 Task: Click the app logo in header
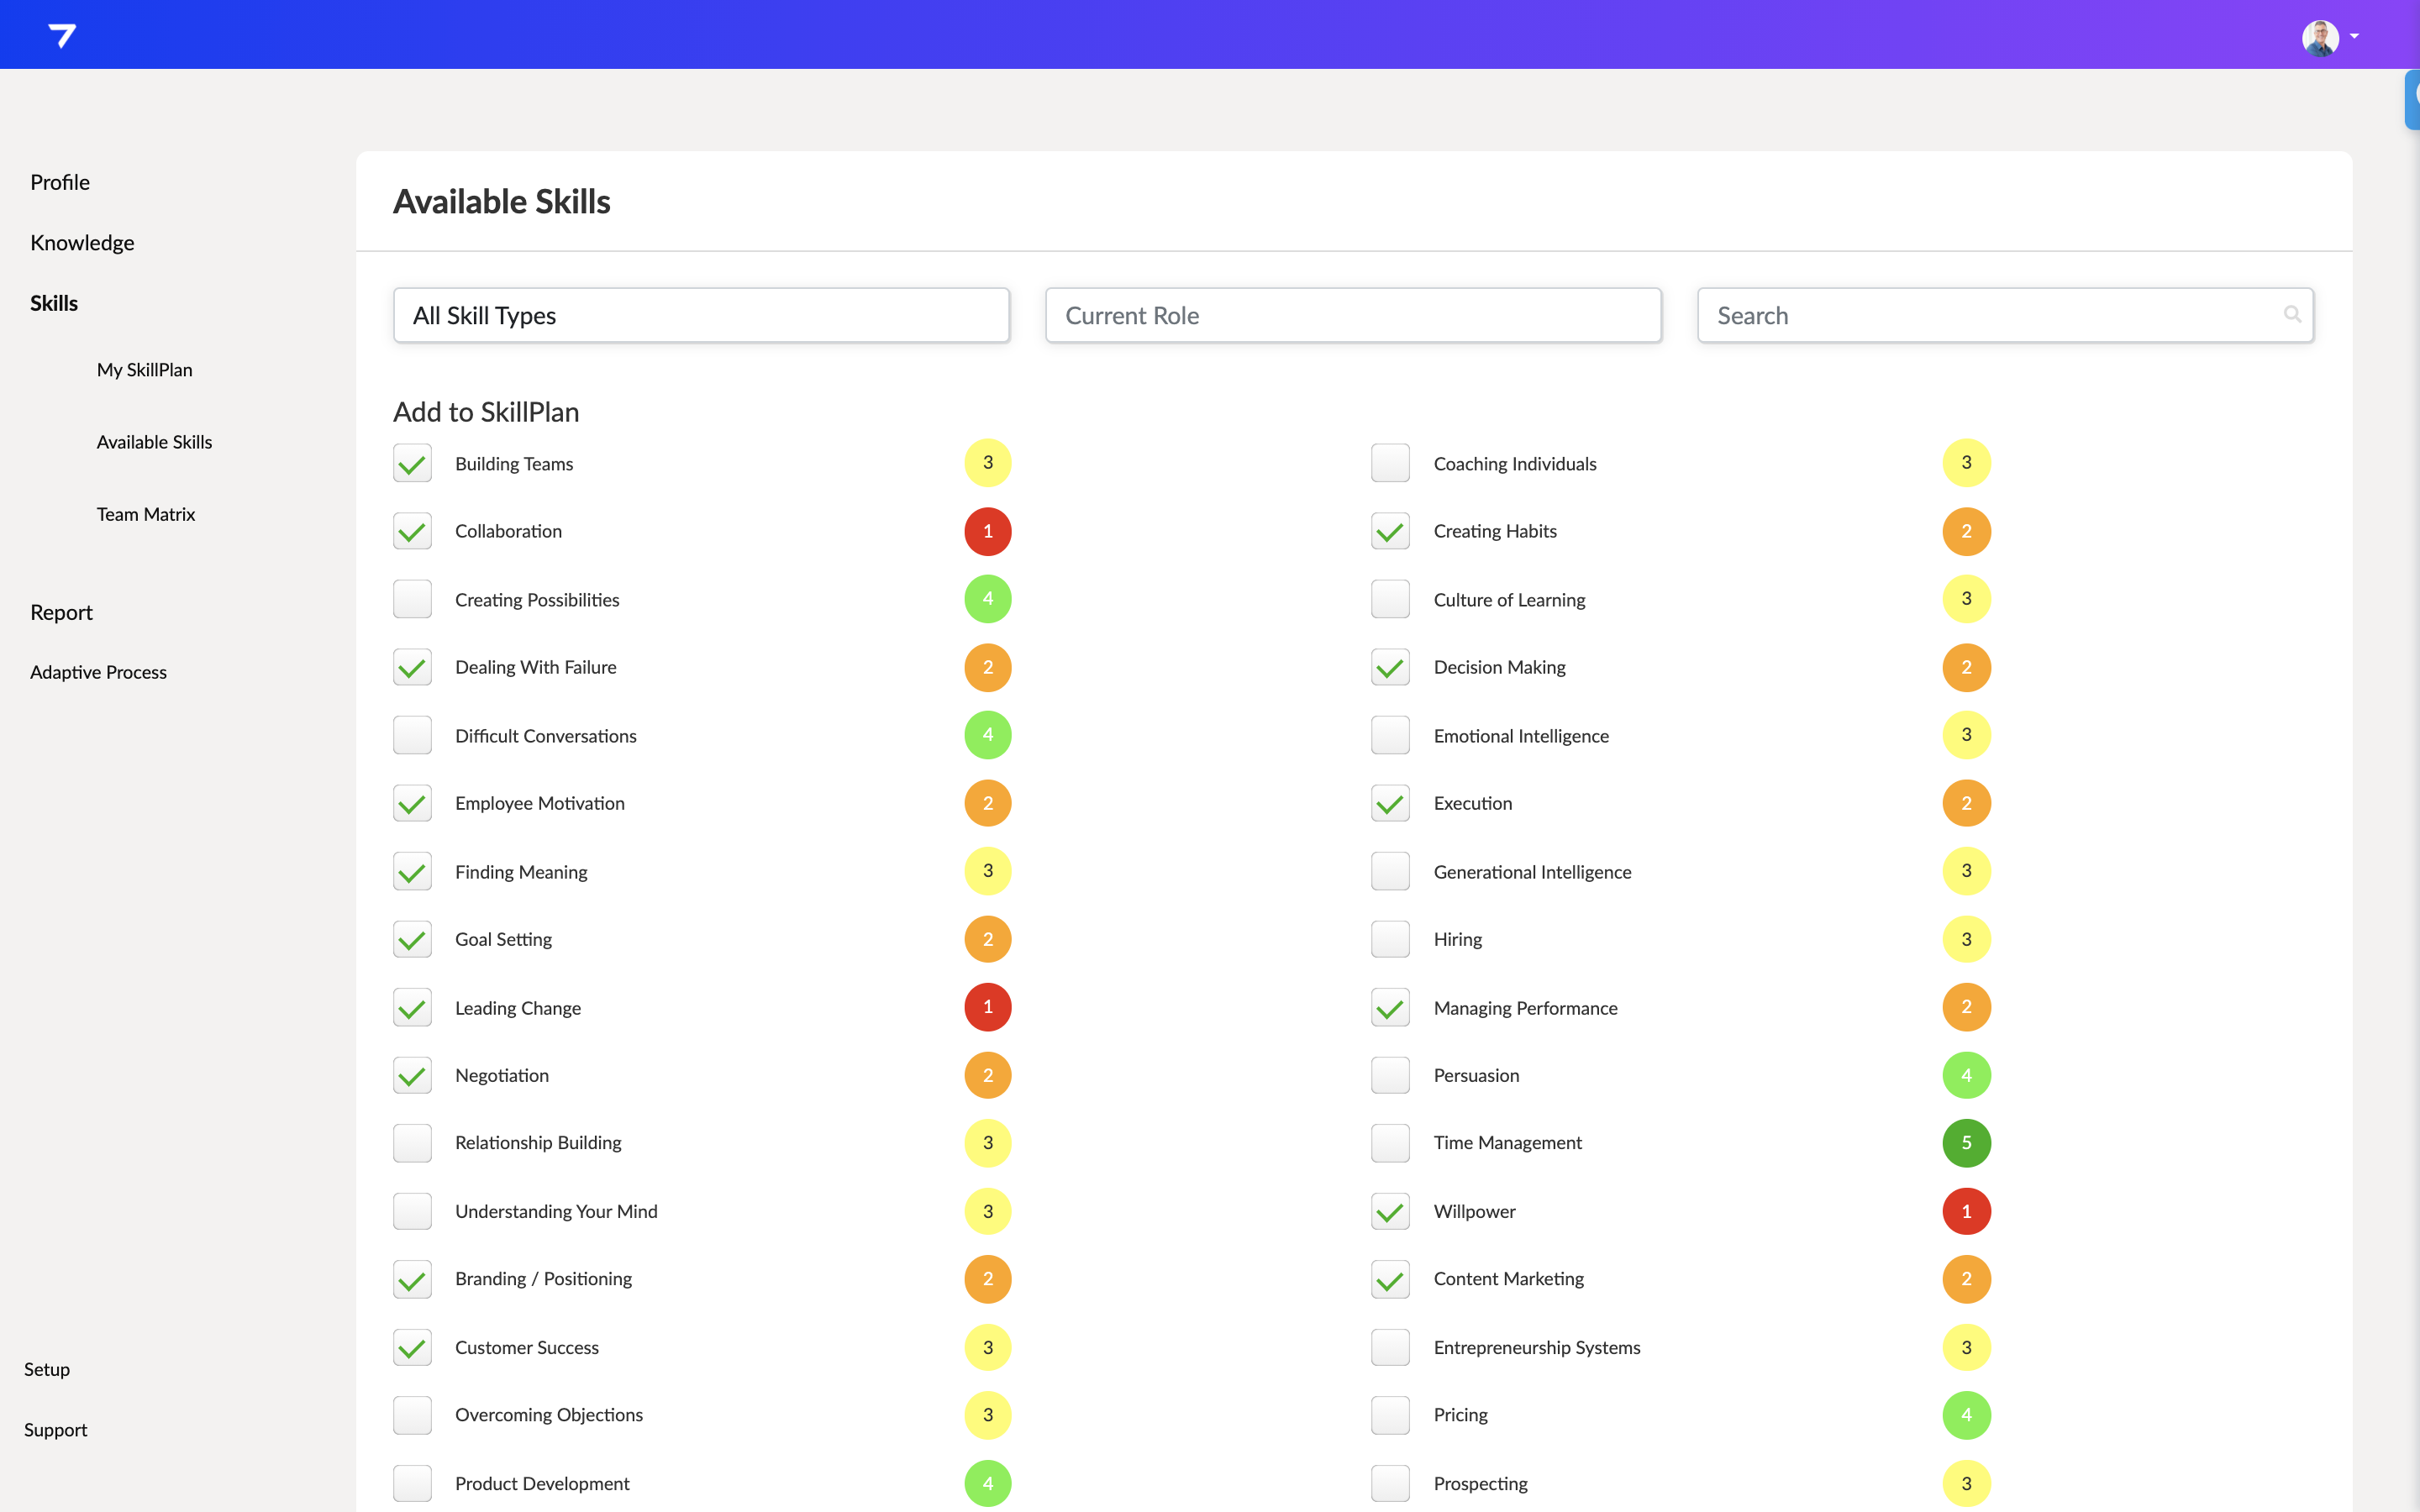[62, 36]
